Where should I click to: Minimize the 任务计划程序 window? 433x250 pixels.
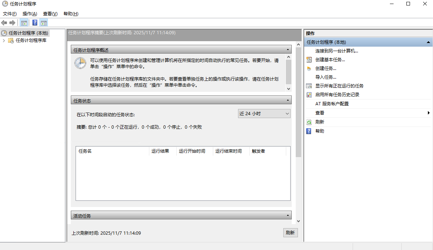pos(392,4)
